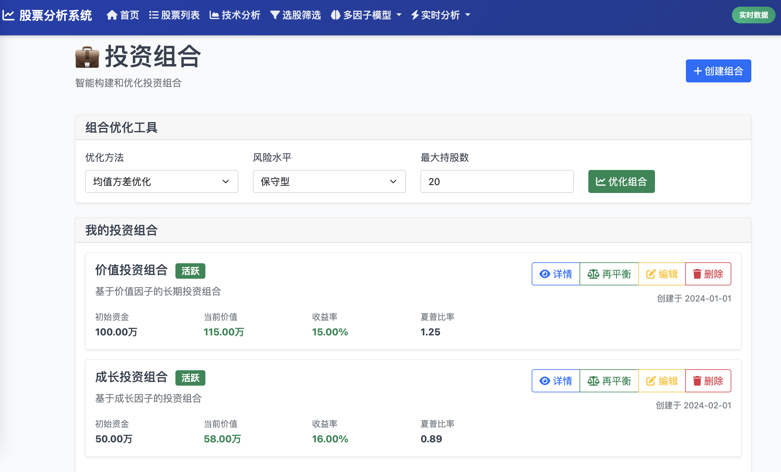Screen dimensions: 781x472
Task: Click the pencil edit icon for 价值投资组合
Action: pos(650,274)
